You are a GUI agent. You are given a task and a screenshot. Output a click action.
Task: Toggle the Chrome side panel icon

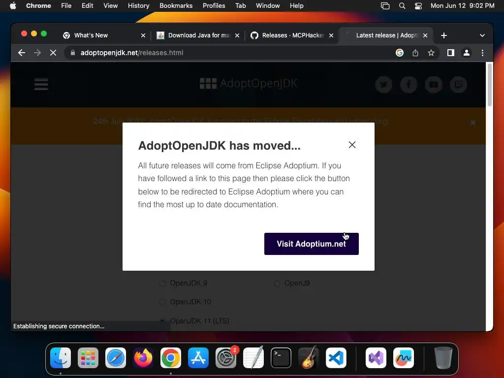tap(451, 53)
